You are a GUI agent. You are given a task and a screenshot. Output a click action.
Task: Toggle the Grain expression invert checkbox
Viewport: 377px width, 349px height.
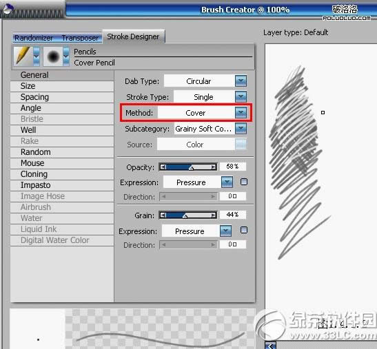click(x=244, y=230)
